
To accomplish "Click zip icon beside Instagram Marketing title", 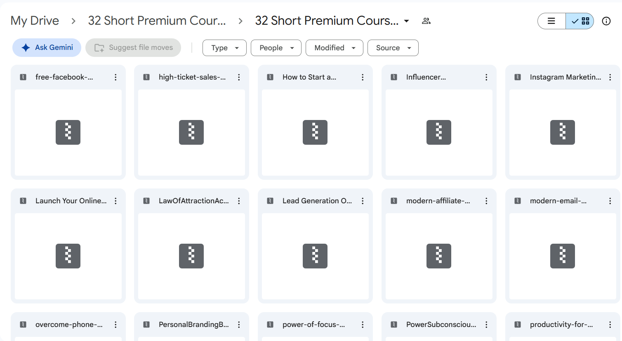I will [518, 77].
